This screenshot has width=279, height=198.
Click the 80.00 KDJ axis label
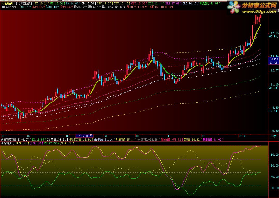click(x=275, y=155)
